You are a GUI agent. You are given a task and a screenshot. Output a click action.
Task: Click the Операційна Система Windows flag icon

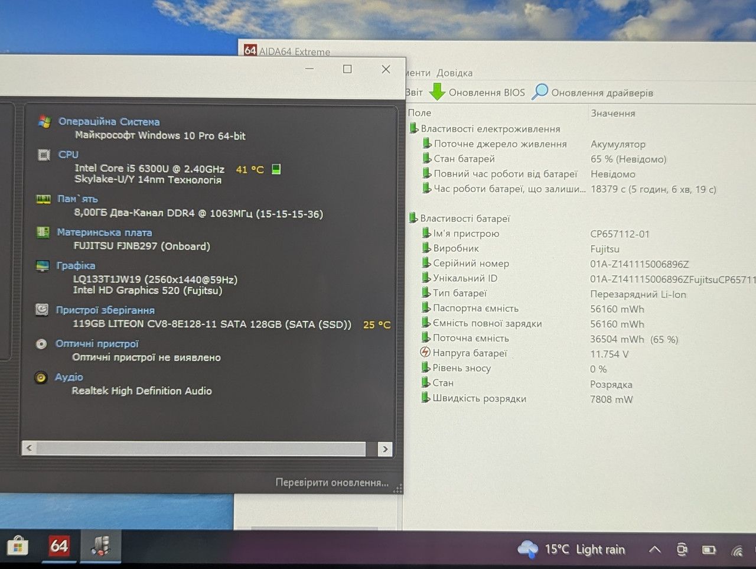[44, 121]
